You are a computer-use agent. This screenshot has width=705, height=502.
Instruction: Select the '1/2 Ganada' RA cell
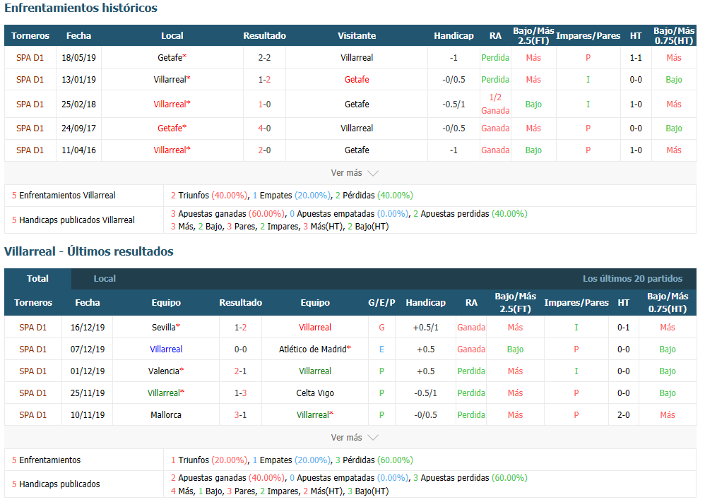click(x=495, y=104)
